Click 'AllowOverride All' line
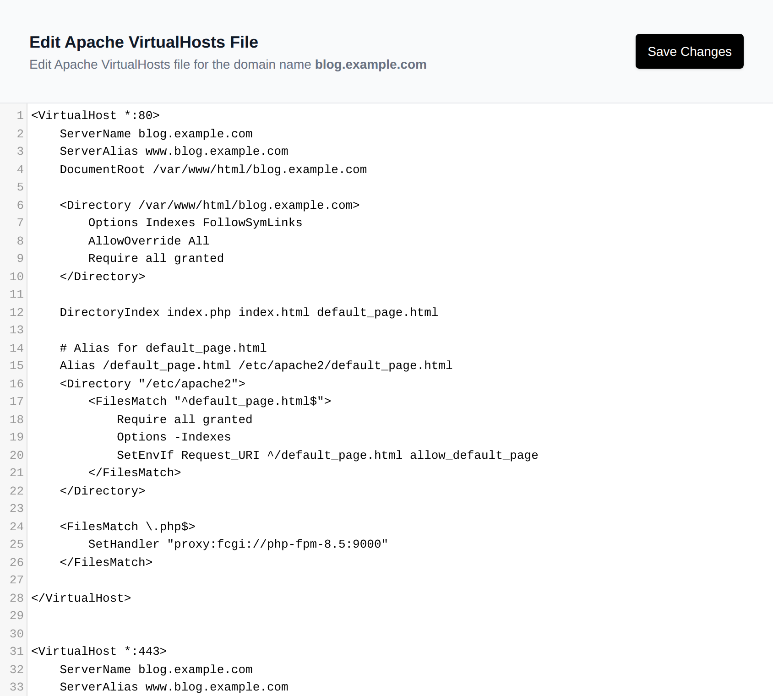 point(149,241)
